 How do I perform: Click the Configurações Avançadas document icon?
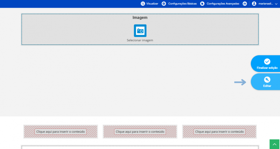coord(202,3)
